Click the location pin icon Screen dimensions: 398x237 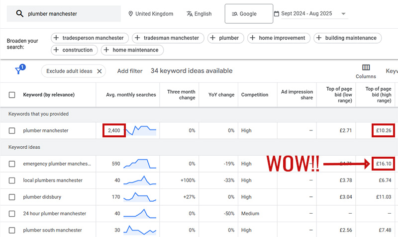[130, 14]
